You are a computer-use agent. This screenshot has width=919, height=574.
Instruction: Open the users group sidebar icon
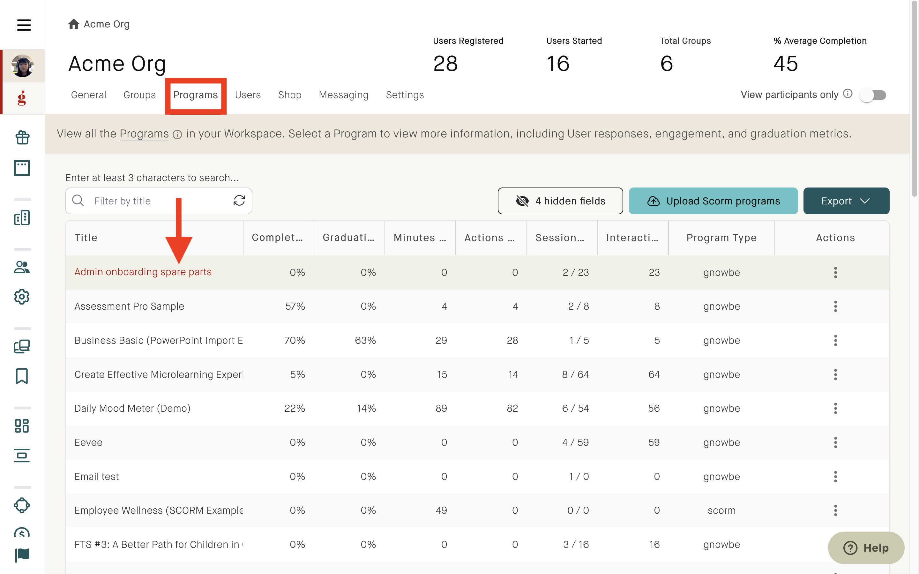(x=22, y=267)
